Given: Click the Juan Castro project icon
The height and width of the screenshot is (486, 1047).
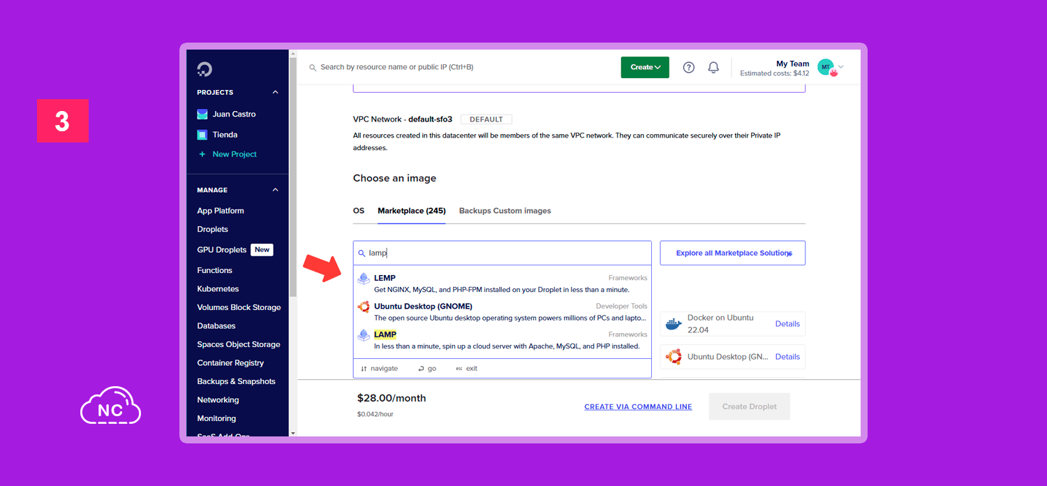Looking at the screenshot, I should (202, 115).
